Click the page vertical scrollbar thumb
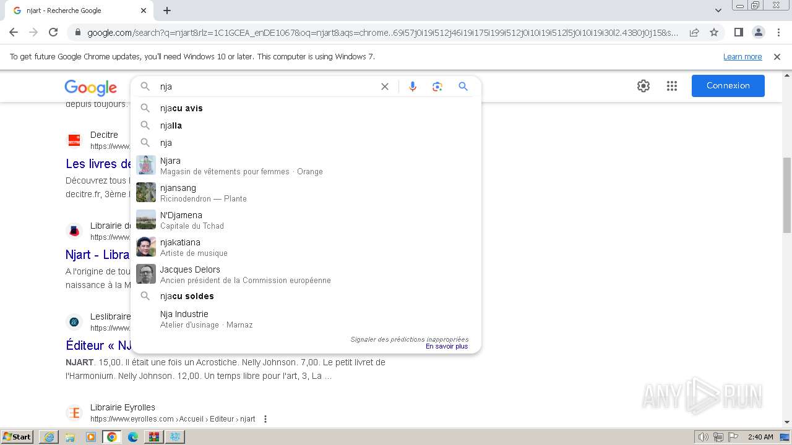Viewport: 792px width, 445px height. click(787, 195)
